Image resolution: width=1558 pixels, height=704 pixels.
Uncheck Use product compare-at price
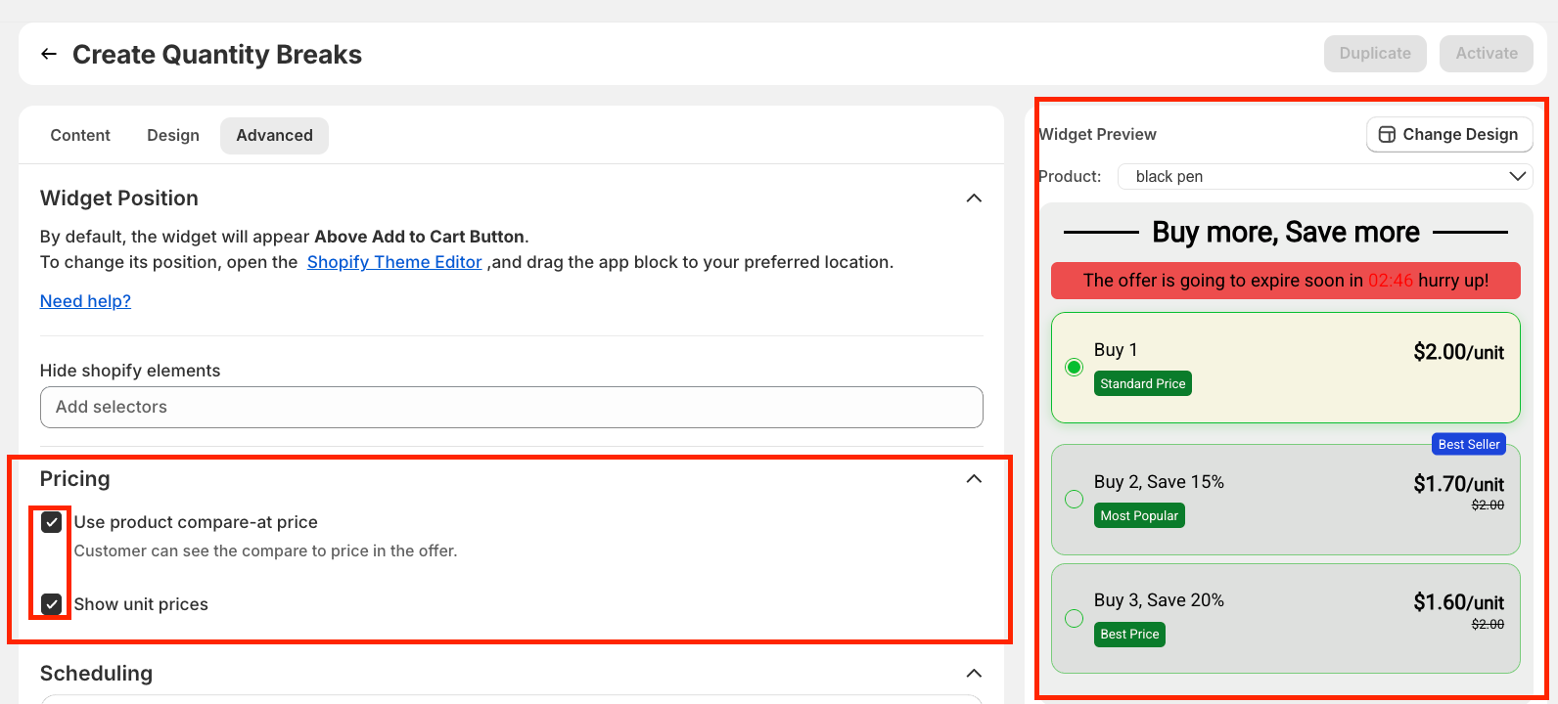52,522
